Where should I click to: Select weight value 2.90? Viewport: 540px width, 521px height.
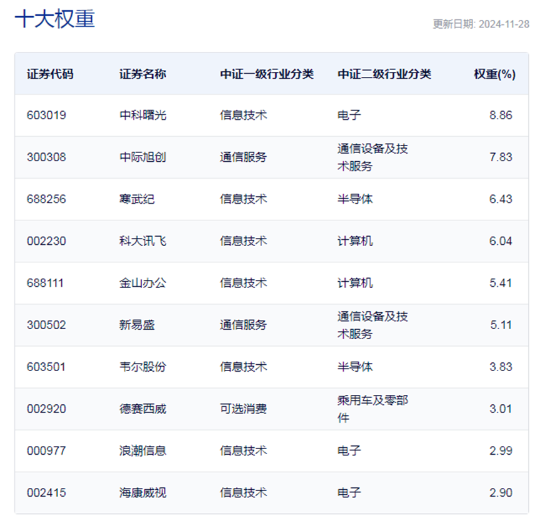tap(501, 493)
